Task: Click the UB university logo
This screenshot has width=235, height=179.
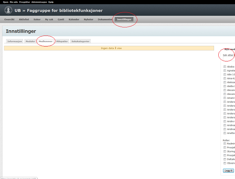Action: click(x=8, y=10)
